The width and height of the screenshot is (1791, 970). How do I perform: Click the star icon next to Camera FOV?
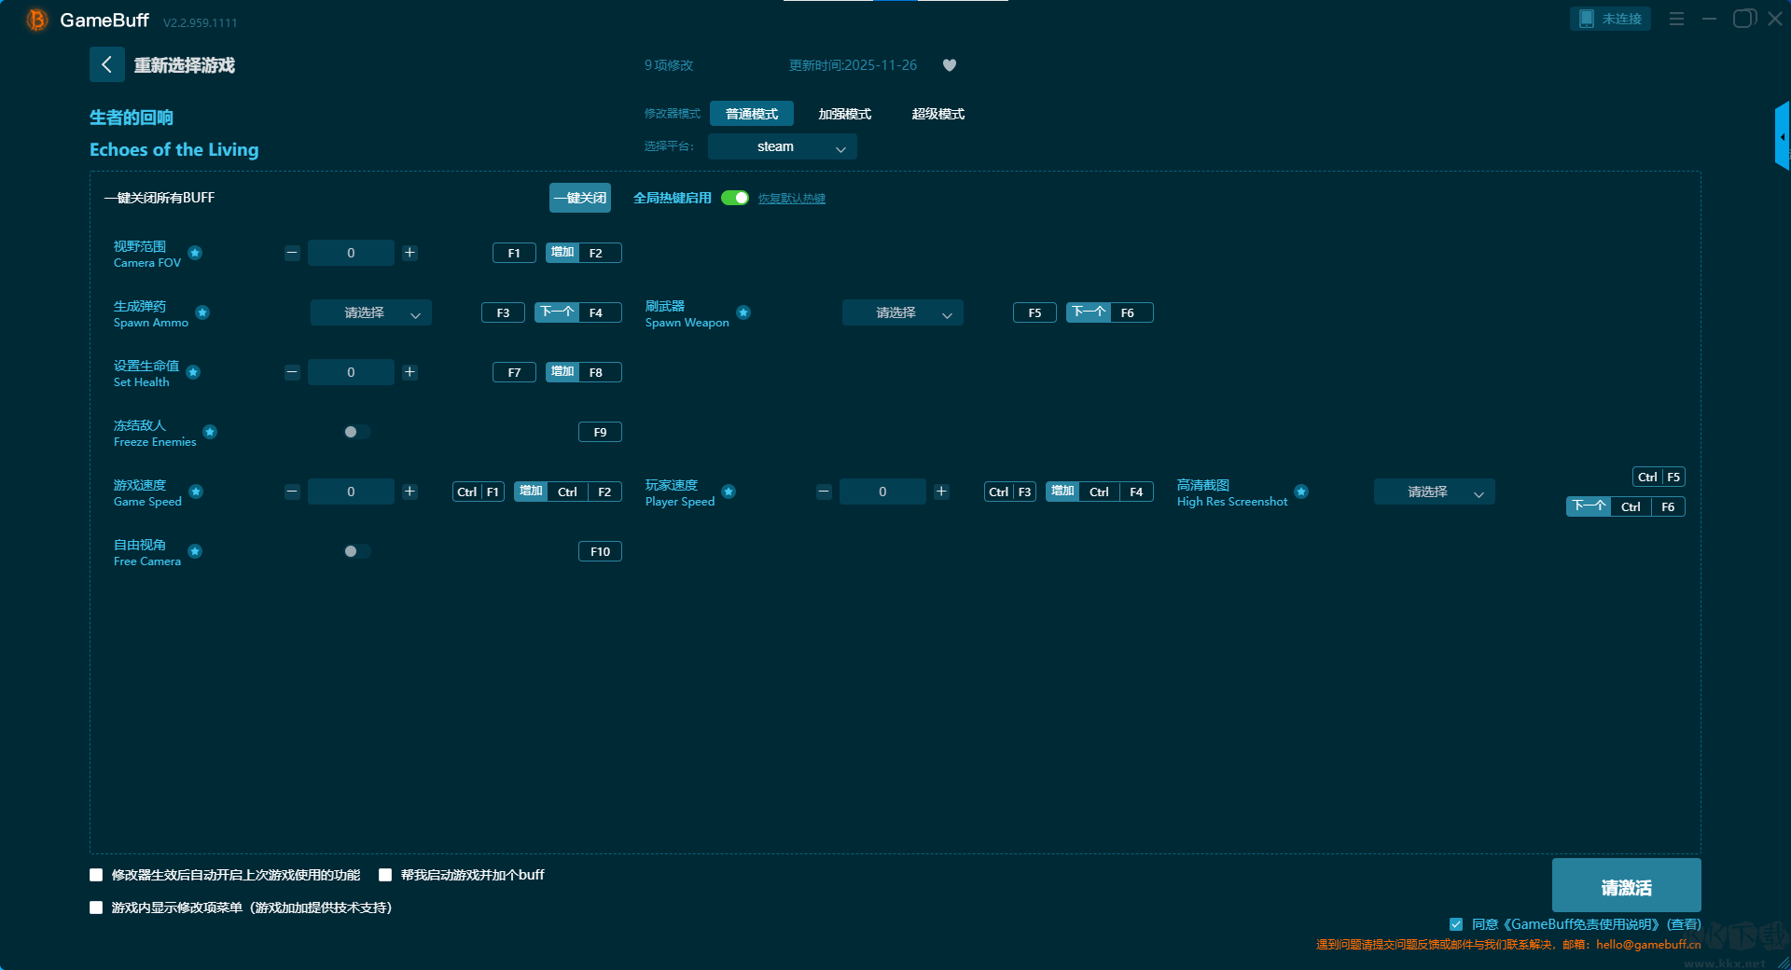195,253
